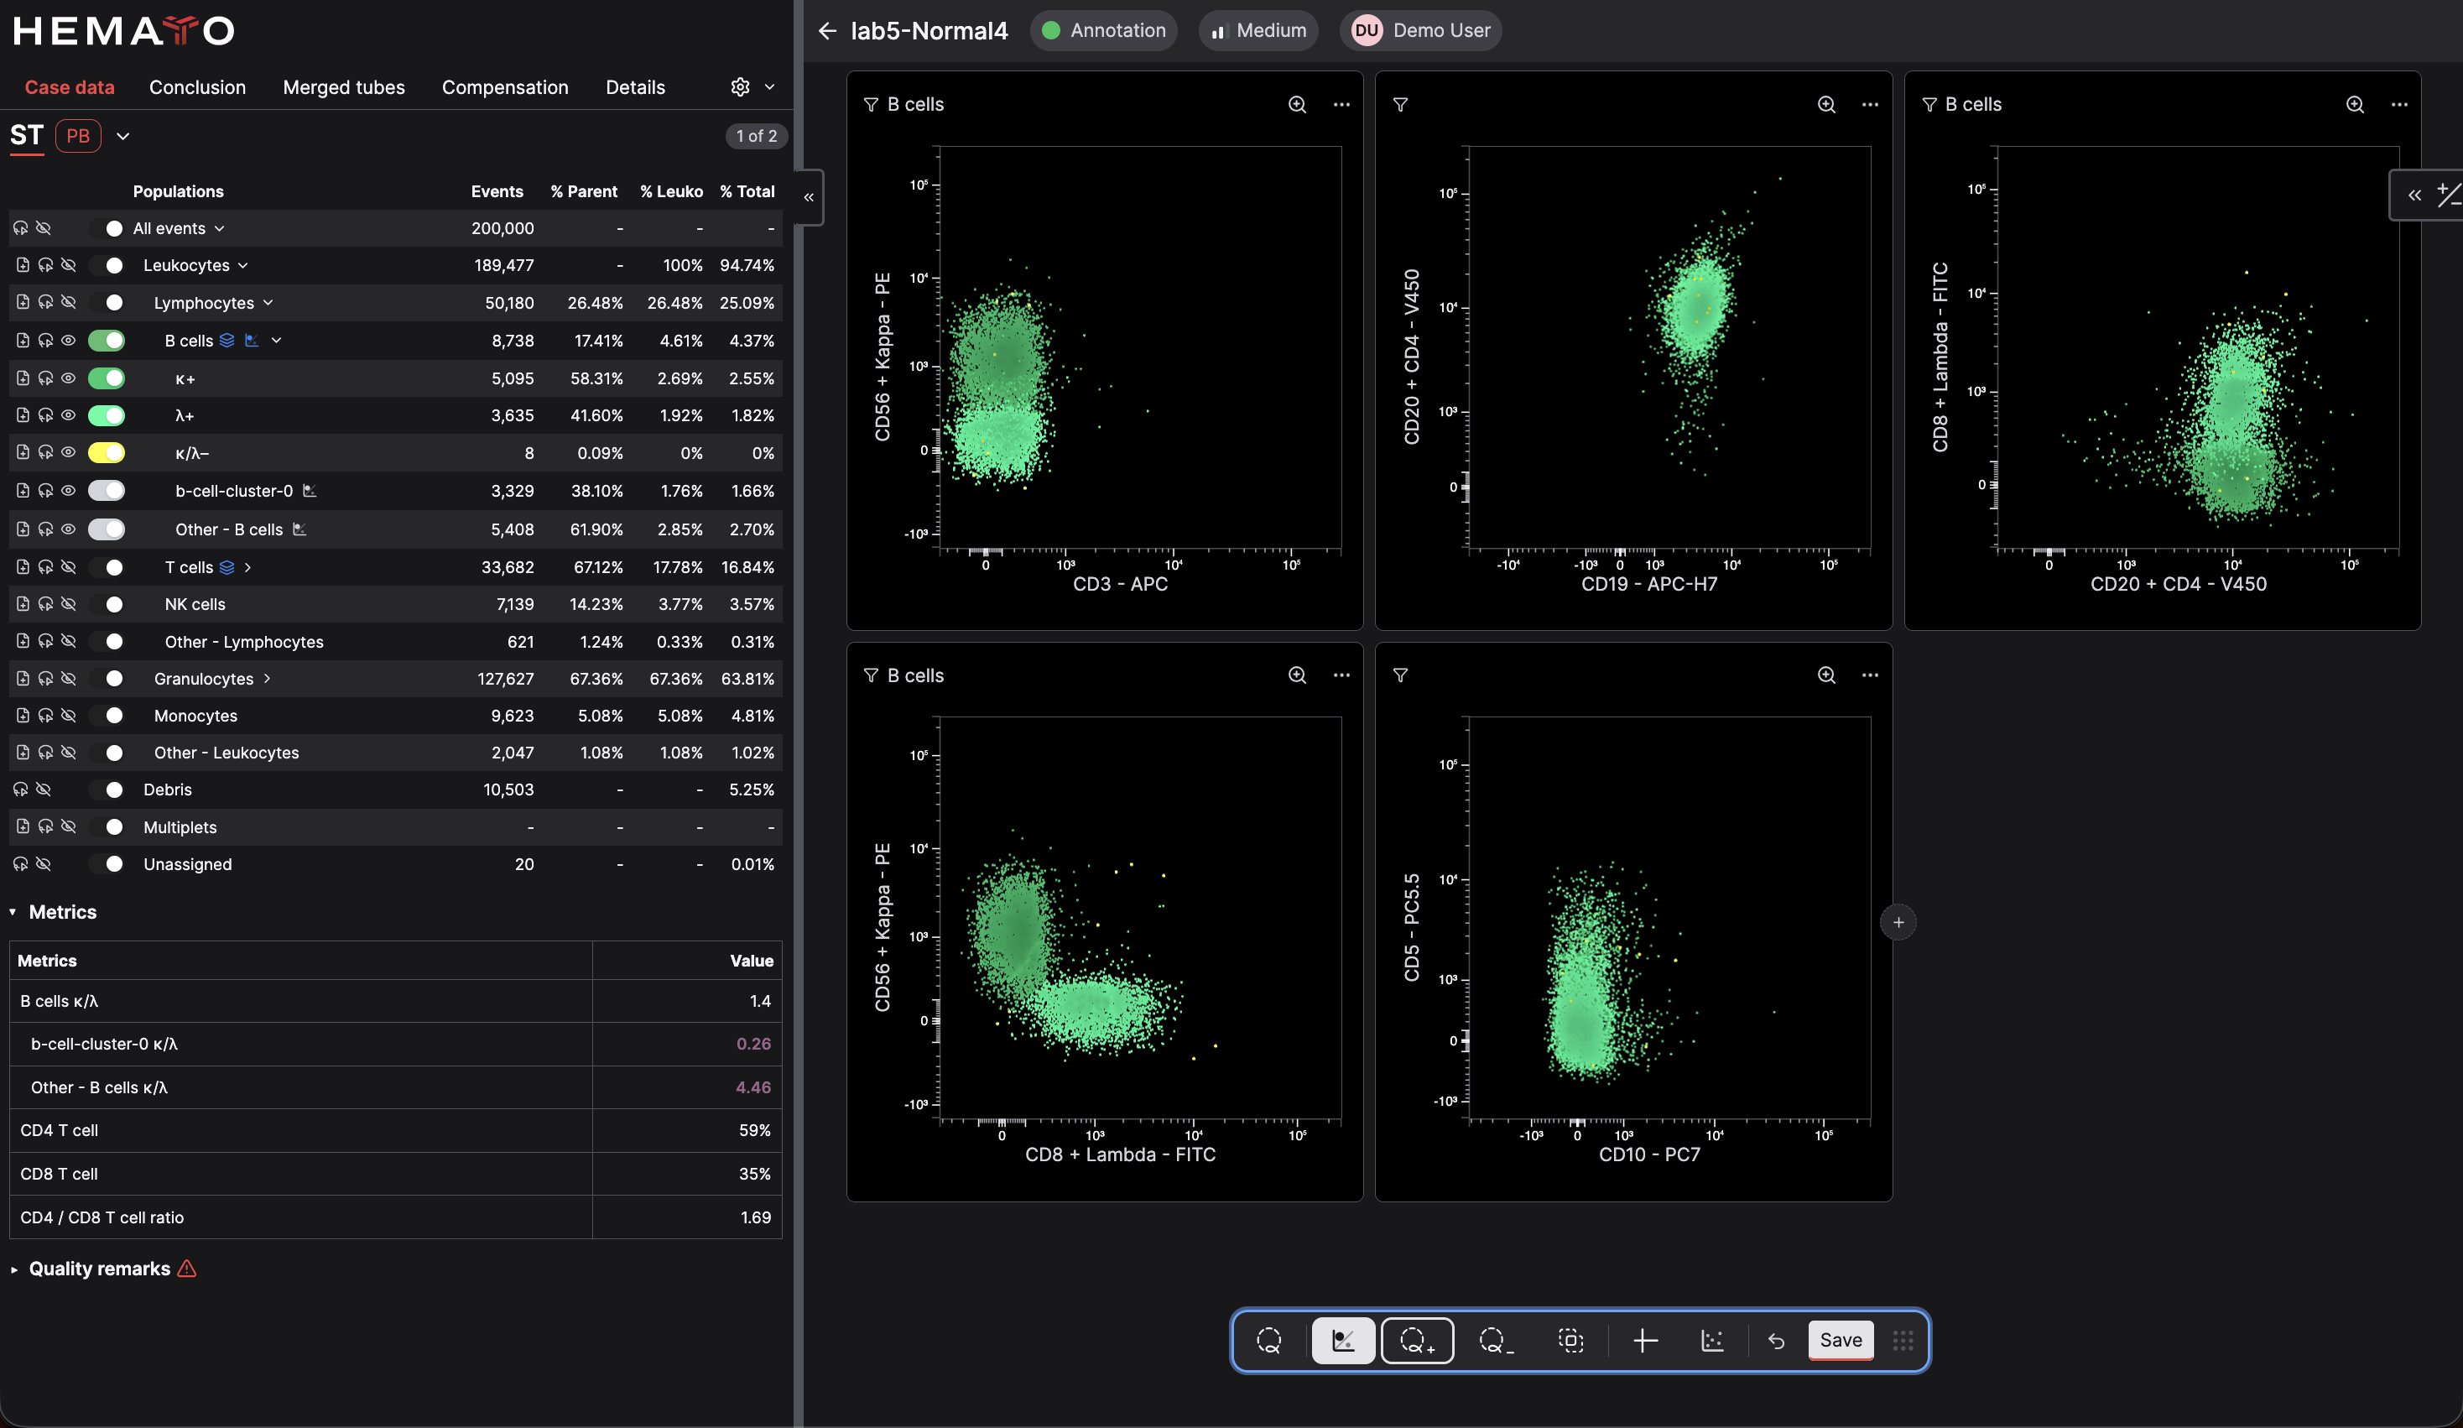
Task: Open dropdown arrow next to settings gear
Action: 769,87
